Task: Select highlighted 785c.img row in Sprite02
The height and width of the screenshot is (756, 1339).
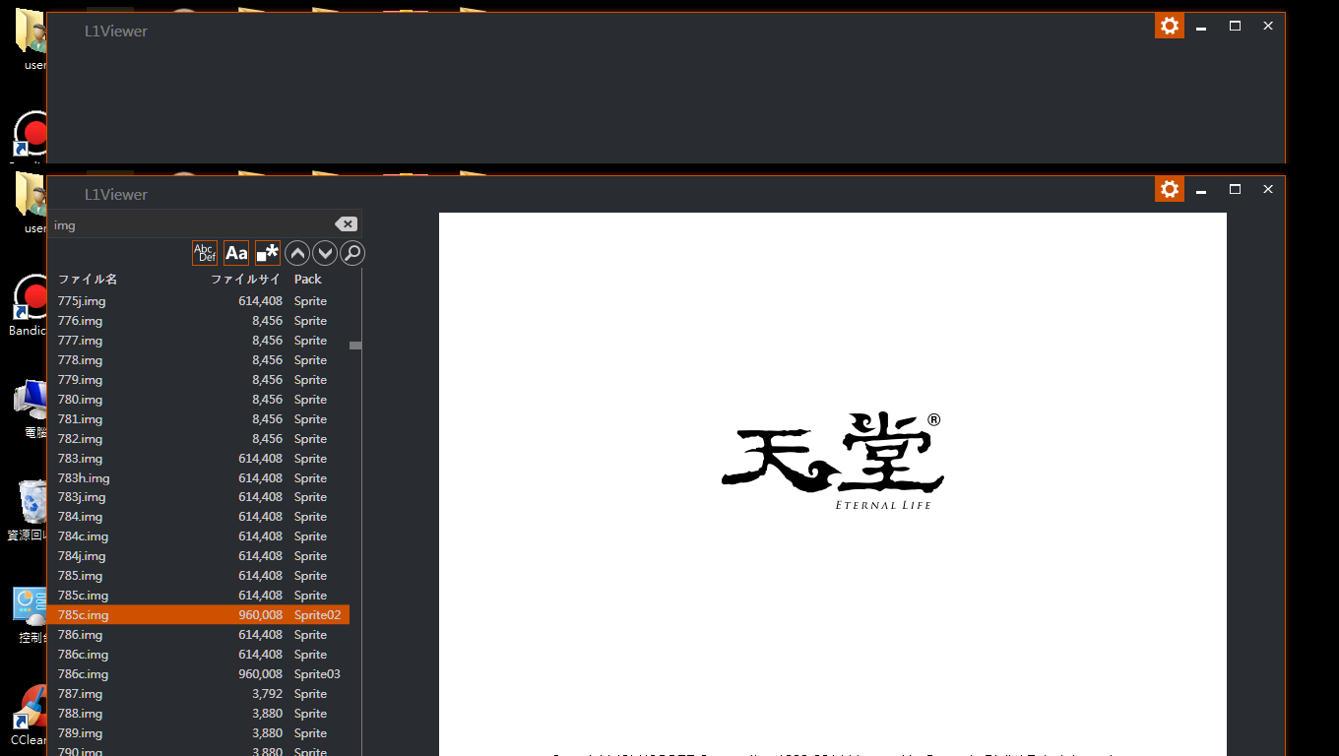Action: [x=198, y=615]
